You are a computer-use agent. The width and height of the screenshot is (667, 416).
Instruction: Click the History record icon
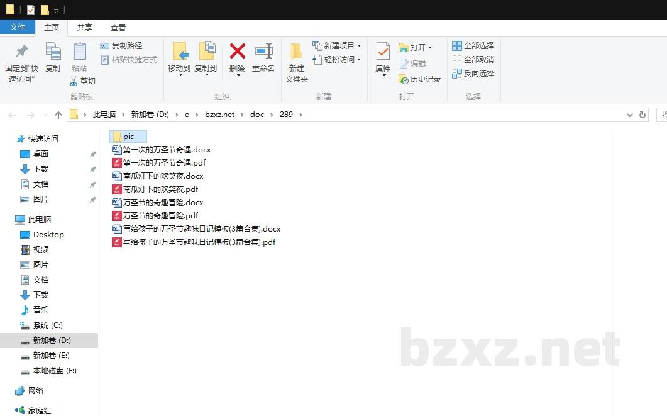404,79
